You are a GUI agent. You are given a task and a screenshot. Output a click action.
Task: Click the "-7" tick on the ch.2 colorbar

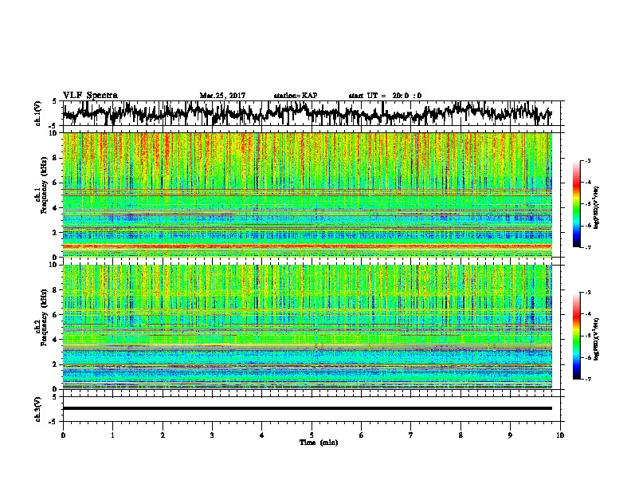click(x=588, y=379)
